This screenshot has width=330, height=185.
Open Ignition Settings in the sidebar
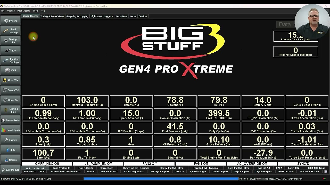11,61
